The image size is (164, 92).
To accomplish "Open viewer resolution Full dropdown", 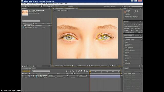I will (82, 66).
